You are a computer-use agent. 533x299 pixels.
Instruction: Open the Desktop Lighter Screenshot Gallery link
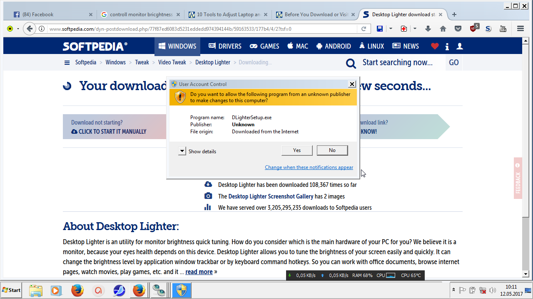coord(271,196)
